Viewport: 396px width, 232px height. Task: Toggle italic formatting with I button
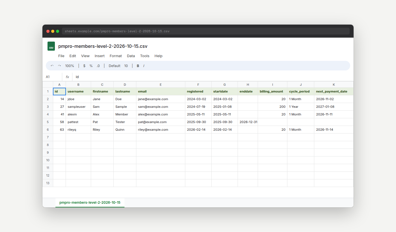[144, 66]
